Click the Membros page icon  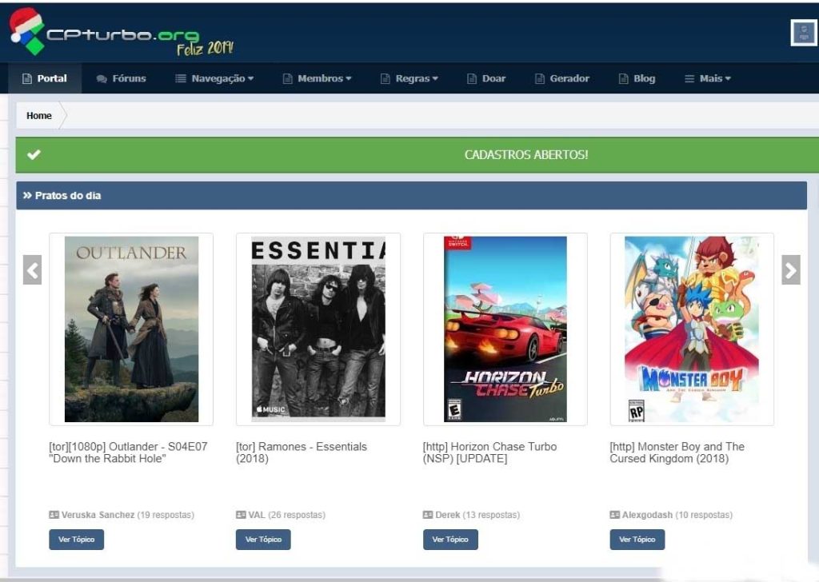click(287, 79)
